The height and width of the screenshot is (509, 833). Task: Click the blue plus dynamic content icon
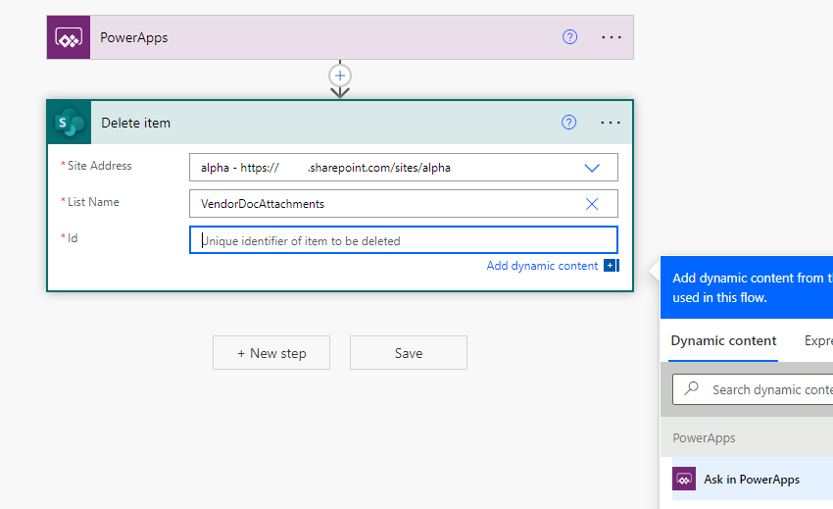[x=611, y=266]
